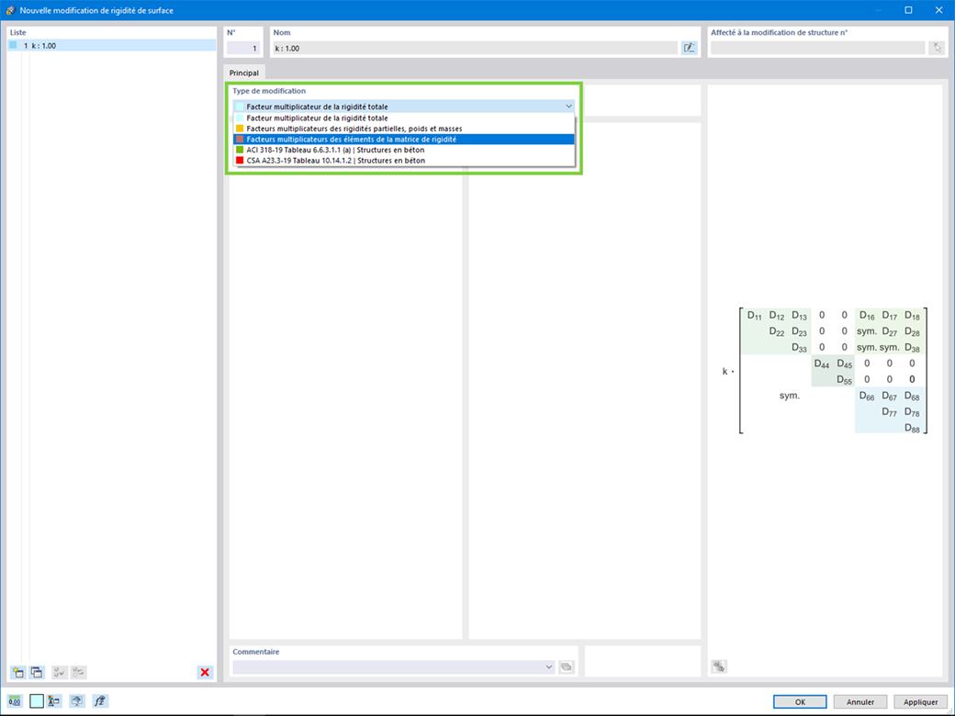Viewport: 955px width, 716px height.
Task: Click the comment library icon beside Commentaire
Action: click(x=567, y=666)
